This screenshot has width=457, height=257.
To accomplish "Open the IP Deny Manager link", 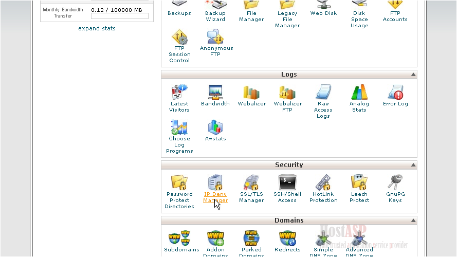I will tap(215, 197).
